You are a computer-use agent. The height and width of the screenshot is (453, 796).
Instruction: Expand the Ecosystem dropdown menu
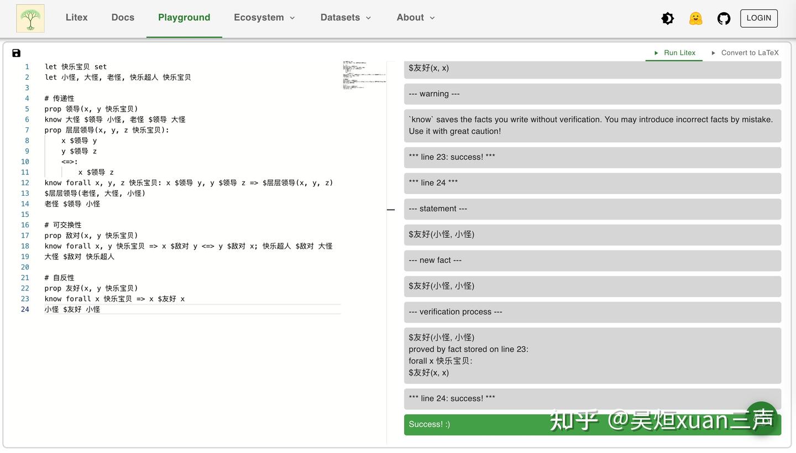[264, 18]
